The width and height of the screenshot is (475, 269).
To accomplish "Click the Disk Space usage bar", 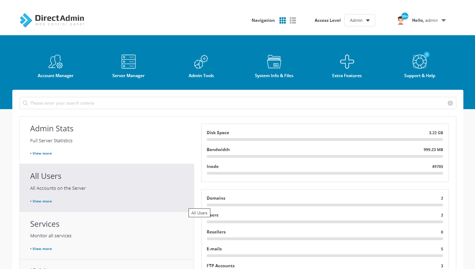I will pos(325,139).
